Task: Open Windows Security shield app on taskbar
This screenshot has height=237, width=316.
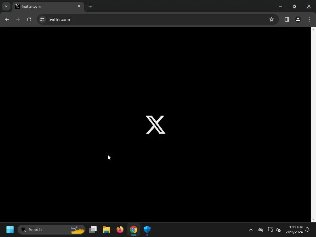Action: (x=147, y=230)
